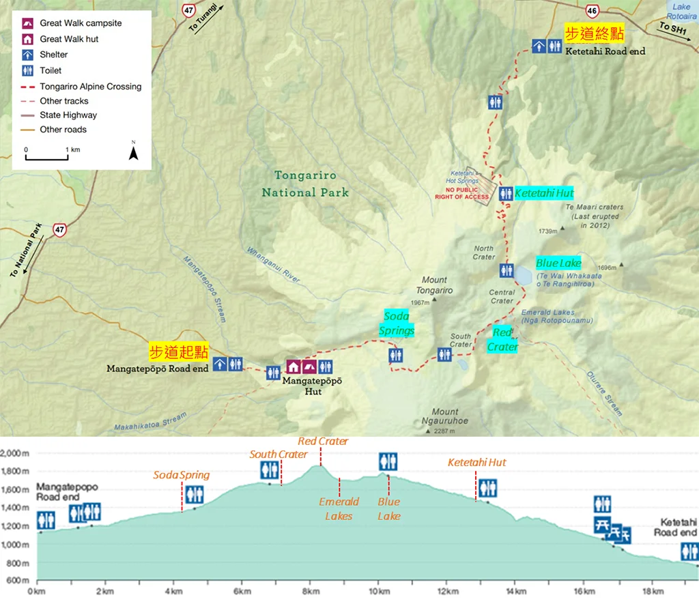Click the Highway 47 shield near To Turangi
Image resolution: width=699 pixels, height=606 pixels.
click(188, 10)
